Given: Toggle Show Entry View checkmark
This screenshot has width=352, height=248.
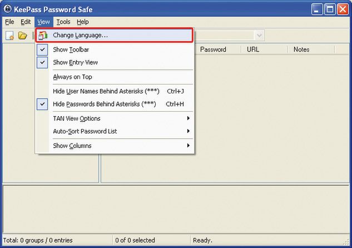Looking at the screenshot, I should (x=75, y=62).
